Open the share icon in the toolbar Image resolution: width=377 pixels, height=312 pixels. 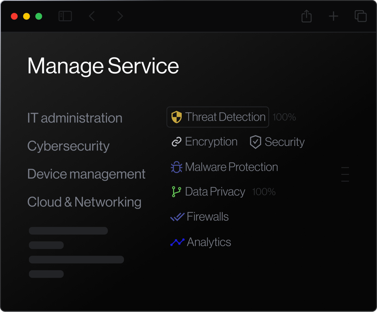[x=306, y=16]
